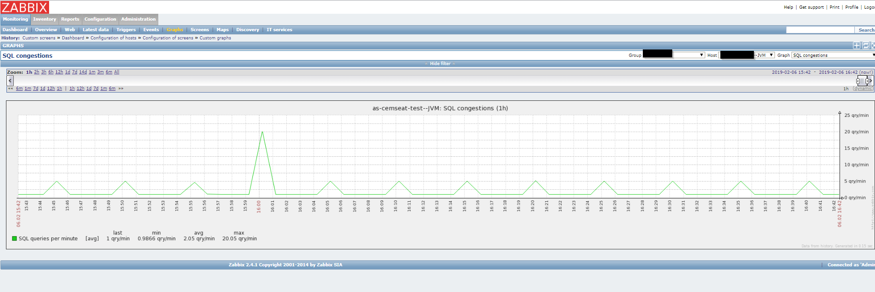Click the SQL congestions page heading
The height and width of the screenshot is (292, 875).
(28, 55)
